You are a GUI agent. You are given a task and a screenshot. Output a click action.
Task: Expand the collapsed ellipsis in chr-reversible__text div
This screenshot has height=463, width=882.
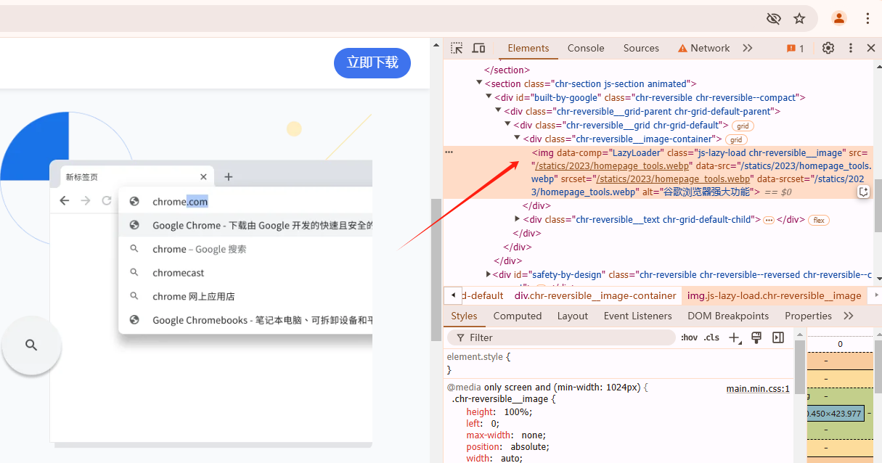tap(769, 220)
